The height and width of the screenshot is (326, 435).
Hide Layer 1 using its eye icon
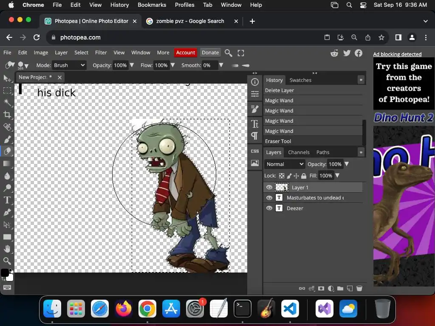[x=269, y=187]
